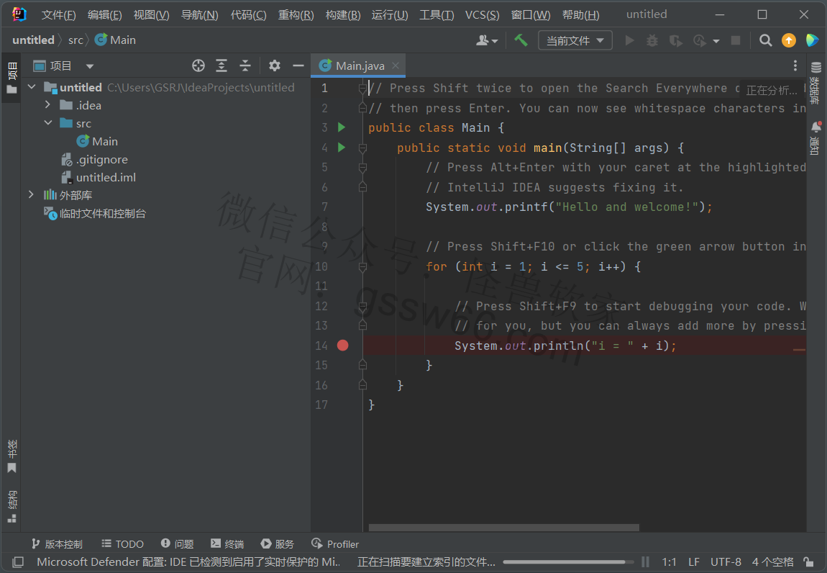
Task: Click the indexing progress bar in status bar
Action: (568, 562)
